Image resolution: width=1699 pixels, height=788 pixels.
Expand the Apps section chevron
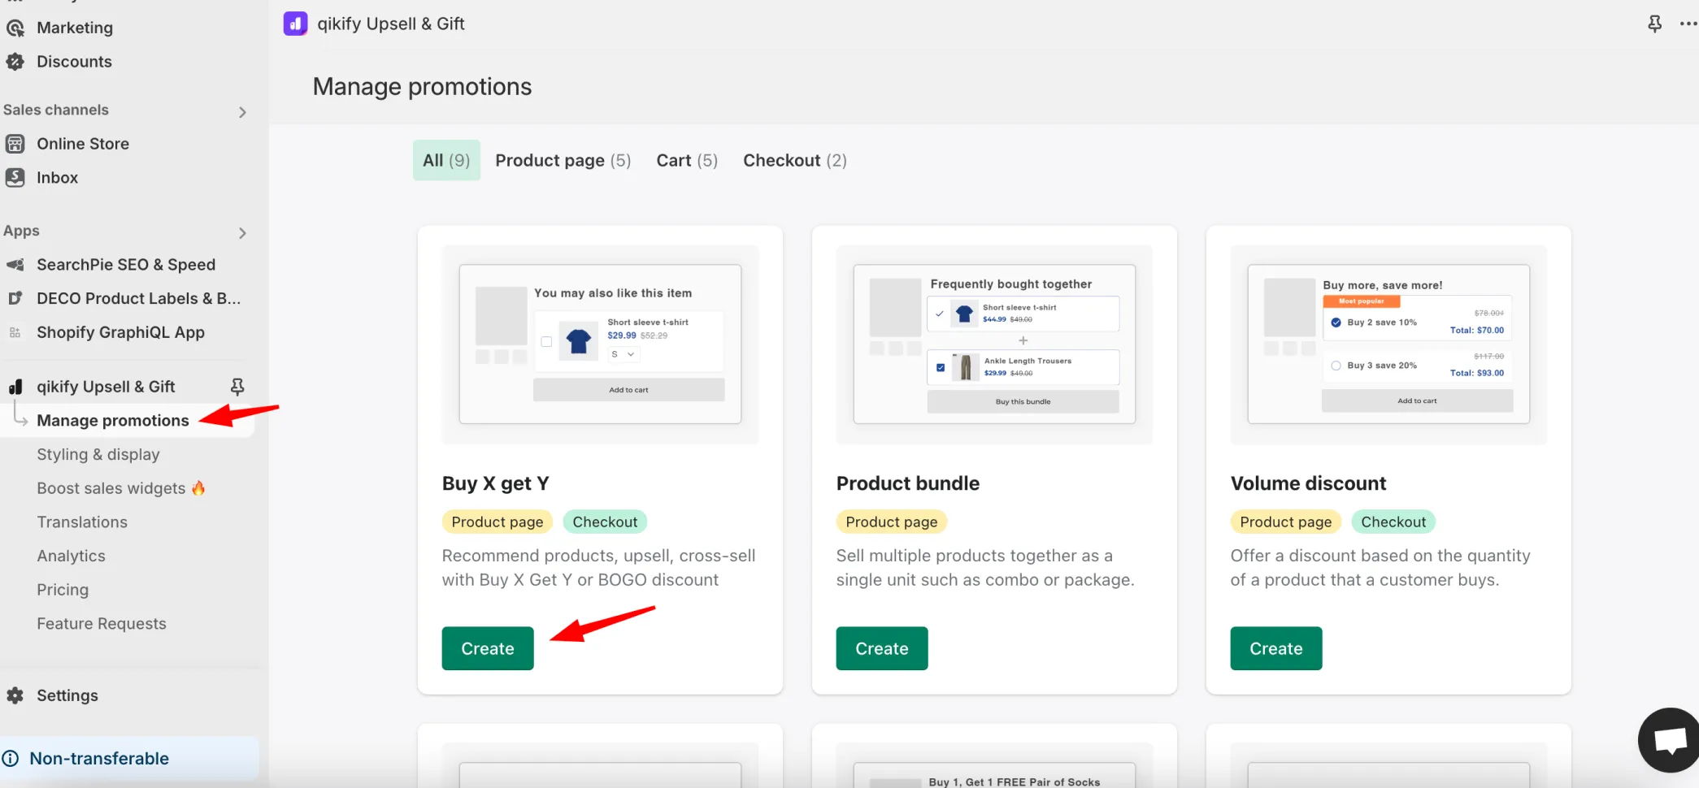tap(242, 233)
